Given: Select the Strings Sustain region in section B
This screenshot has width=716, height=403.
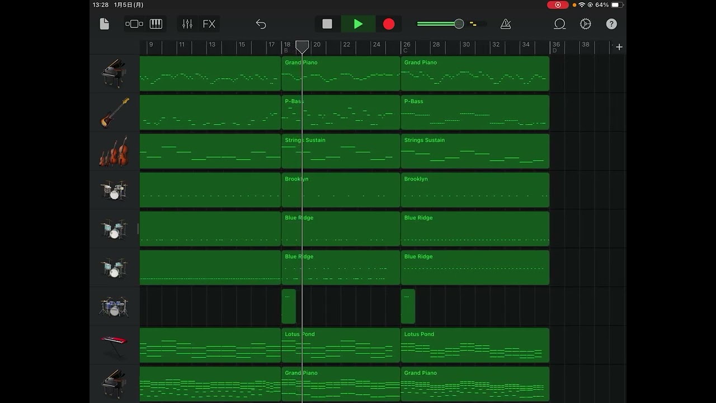Looking at the screenshot, I should tap(341, 151).
